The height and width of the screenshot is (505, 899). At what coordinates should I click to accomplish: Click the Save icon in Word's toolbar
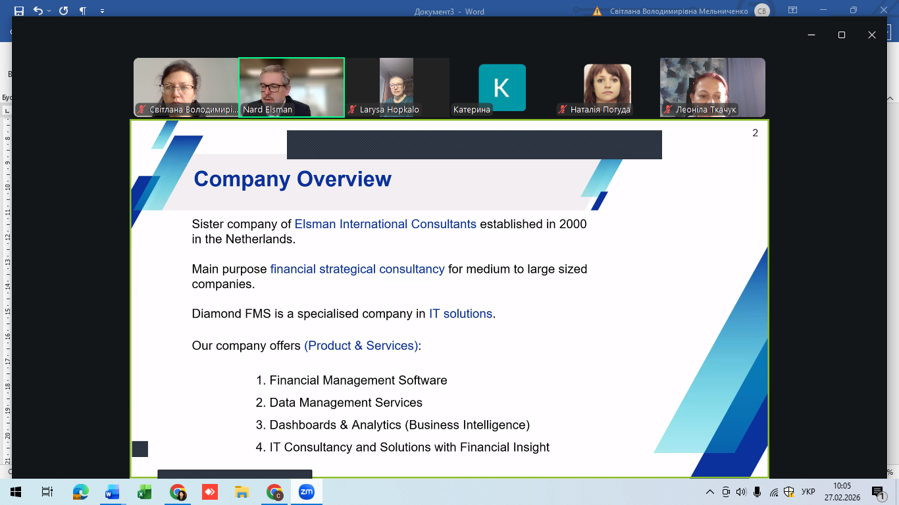point(18,11)
